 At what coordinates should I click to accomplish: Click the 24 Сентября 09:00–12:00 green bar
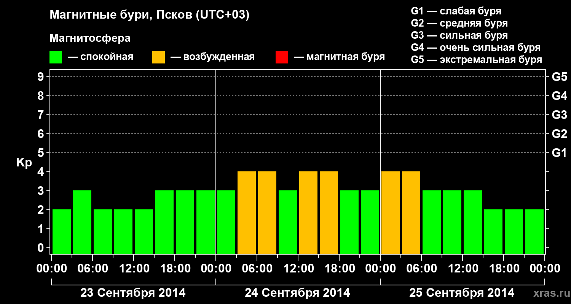[288, 222]
